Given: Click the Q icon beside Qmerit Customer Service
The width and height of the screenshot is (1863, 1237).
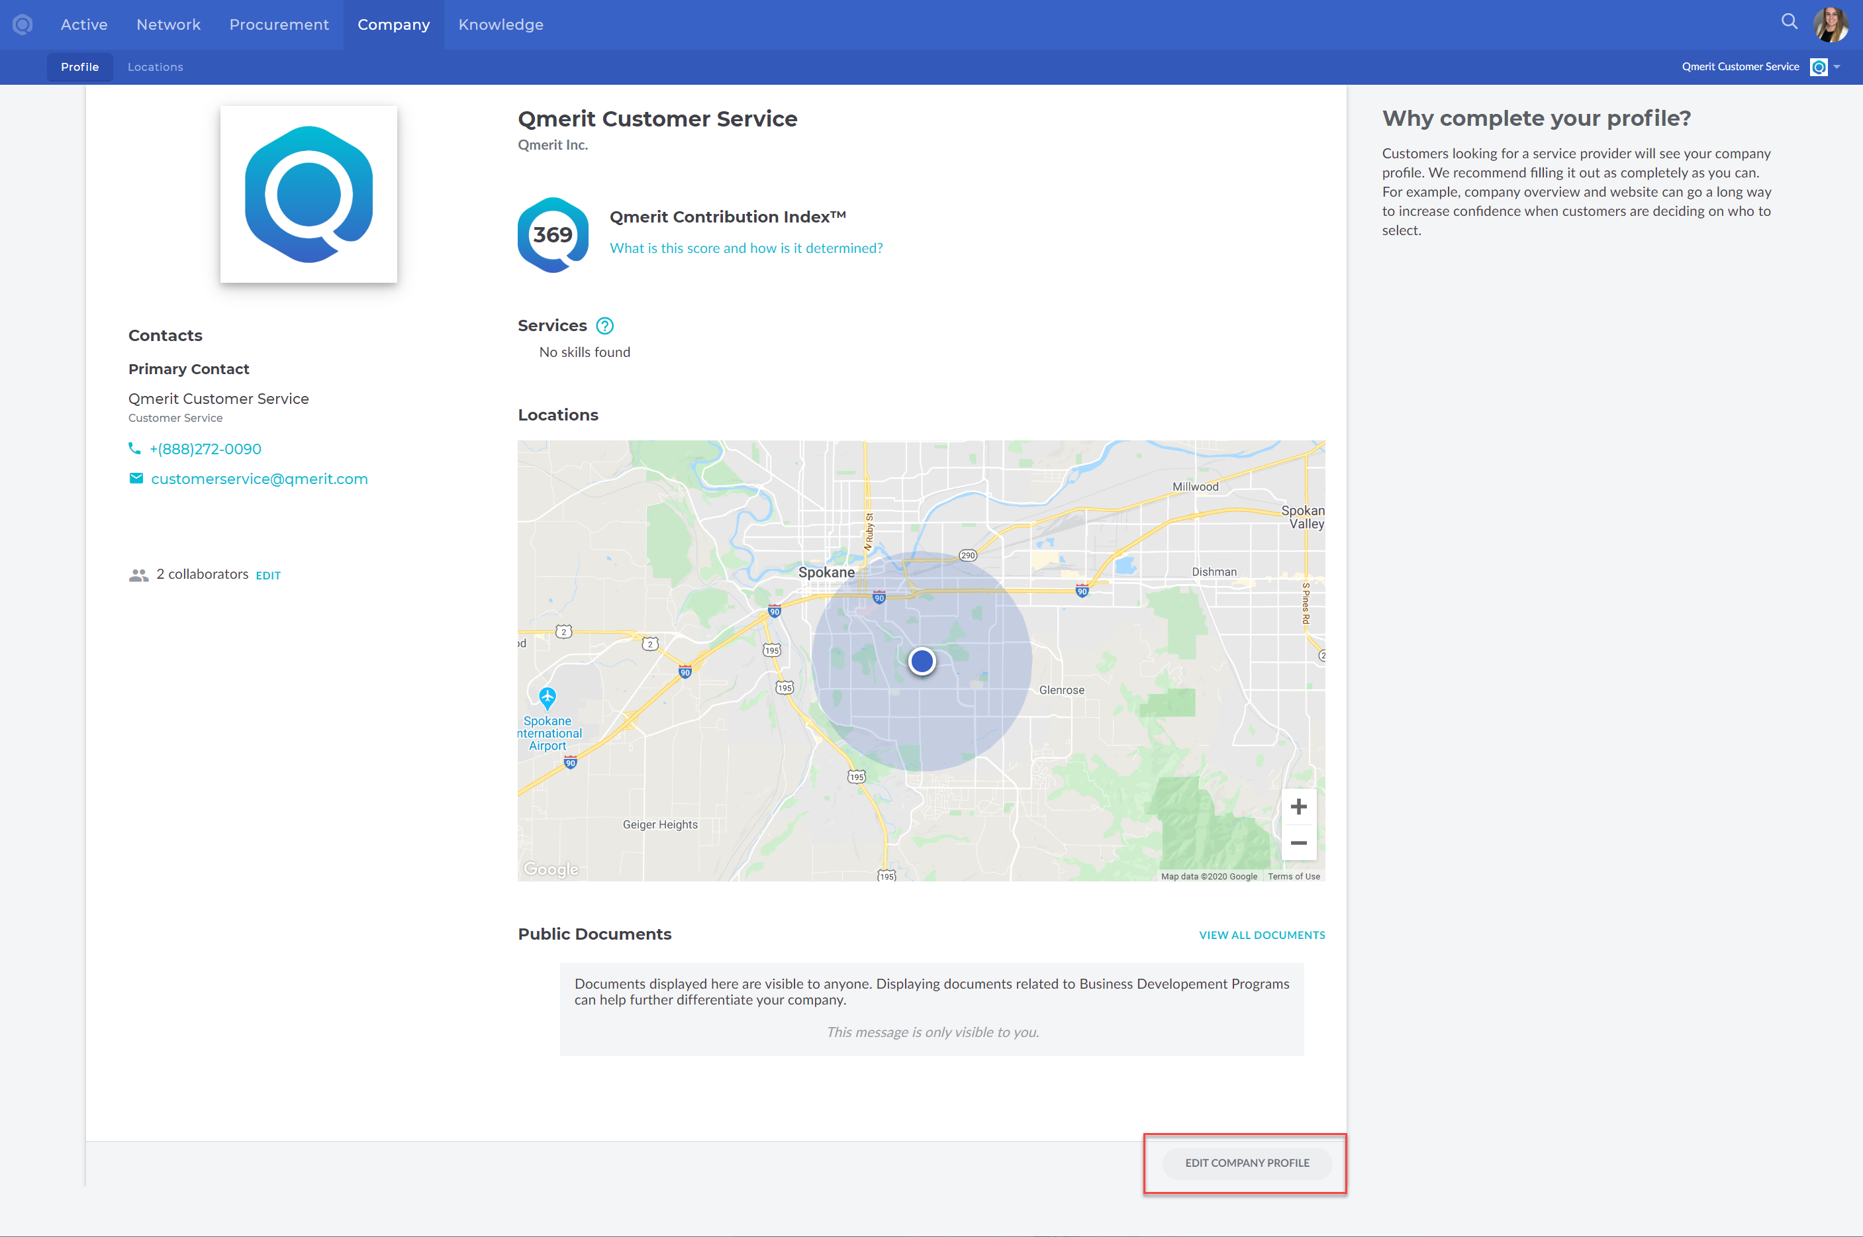Looking at the screenshot, I should [x=1819, y=67].
